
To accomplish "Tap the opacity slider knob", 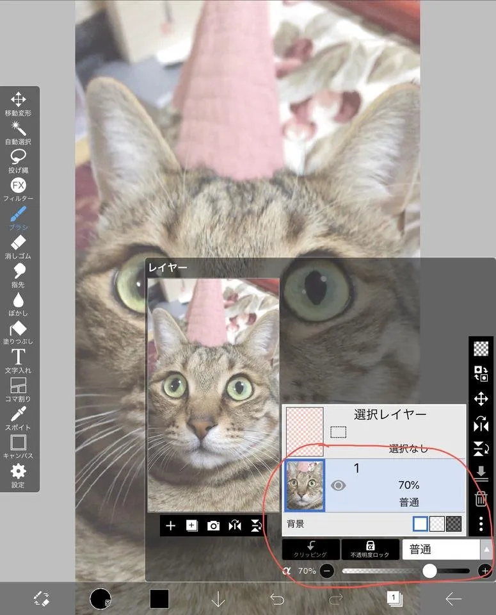I will (x=430, y=571).
